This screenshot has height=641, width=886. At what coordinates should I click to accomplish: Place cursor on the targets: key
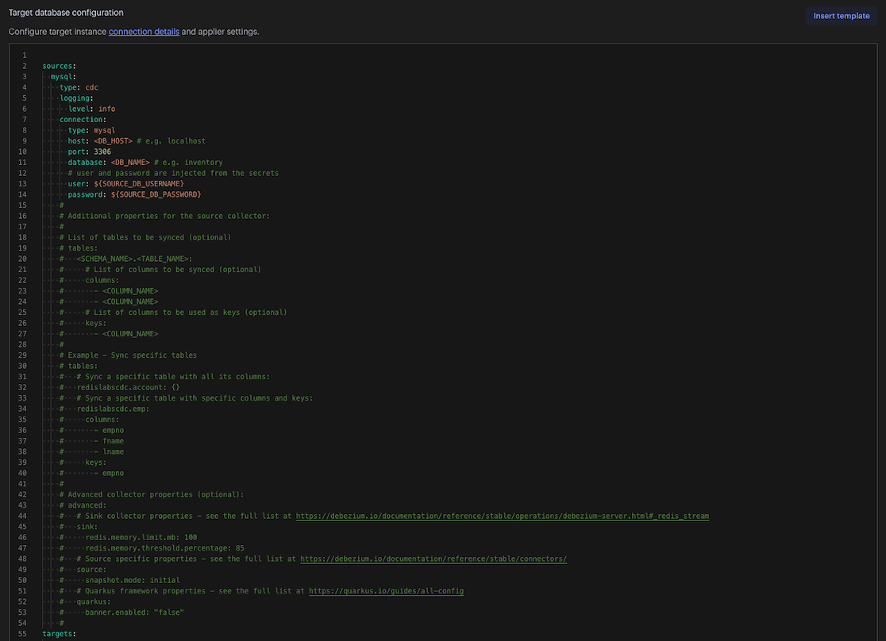pyautogui.click(x=59, y=634)
